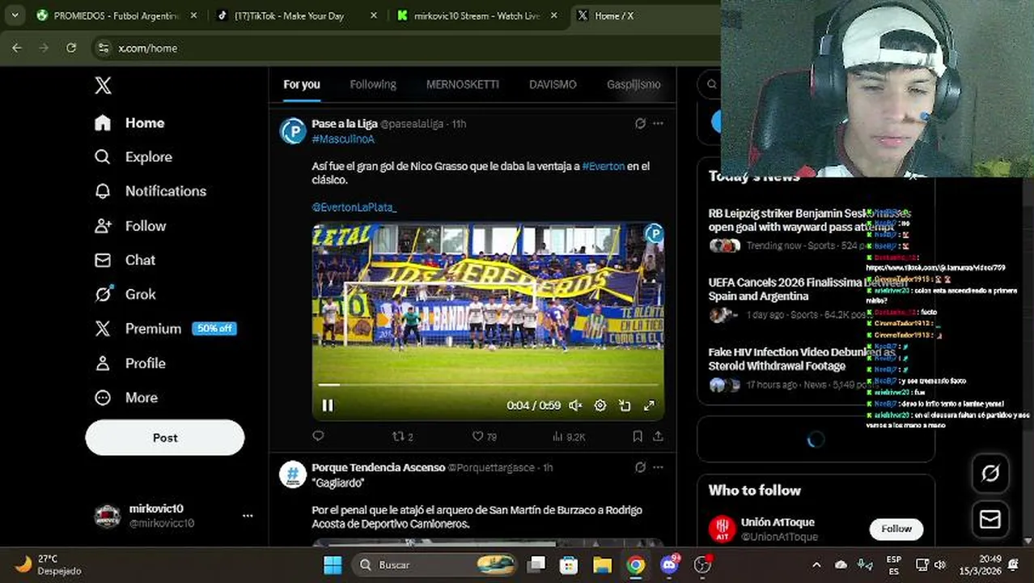Open floating Grok button
This screenshot has width=1034, height=583.
[x=990, y=474]
